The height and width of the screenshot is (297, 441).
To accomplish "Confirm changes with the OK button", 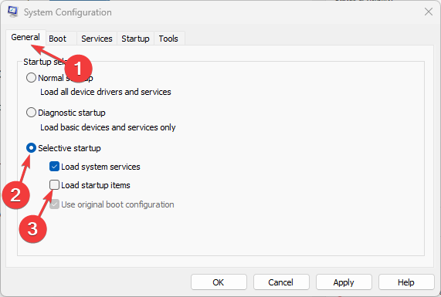I will pos(219,282).
